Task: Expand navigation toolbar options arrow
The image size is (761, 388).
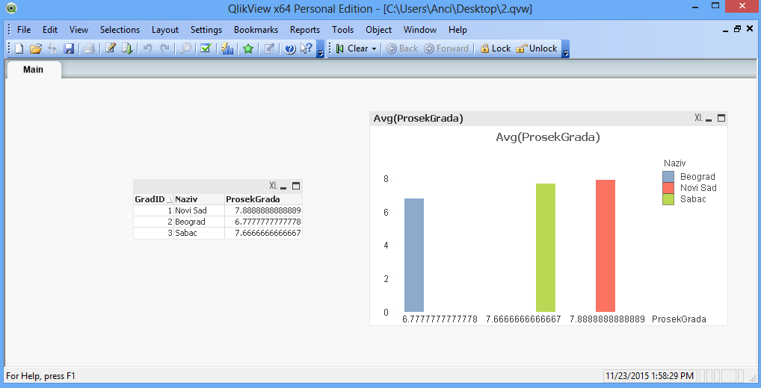Action: [566, 49]
